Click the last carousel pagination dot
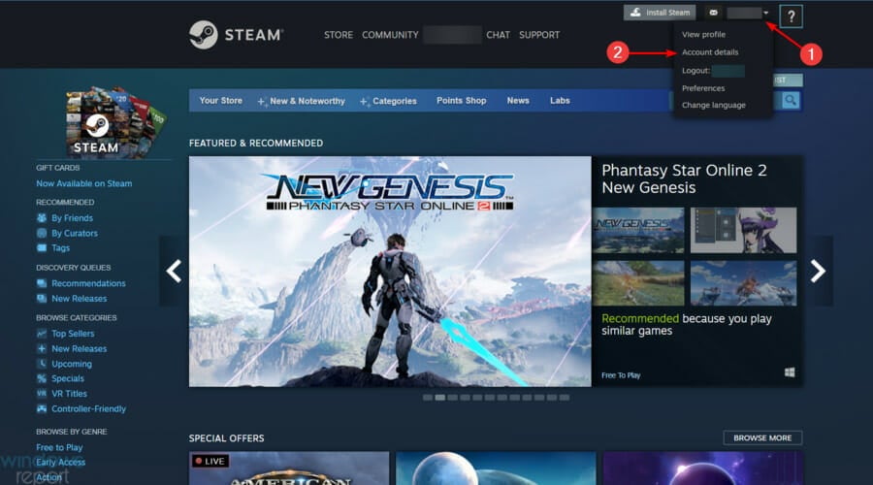Image resolution: width=873 pixels, height=485 pixels. (564, 398)
